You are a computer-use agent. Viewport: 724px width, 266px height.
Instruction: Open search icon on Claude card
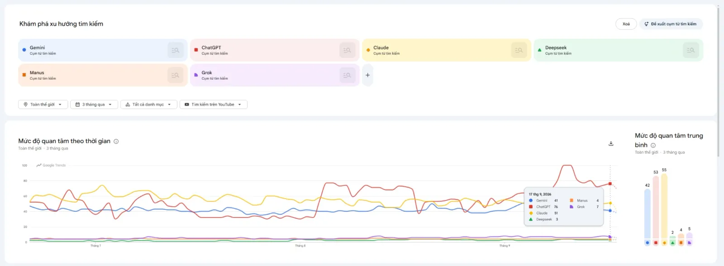tap(519, 50)
